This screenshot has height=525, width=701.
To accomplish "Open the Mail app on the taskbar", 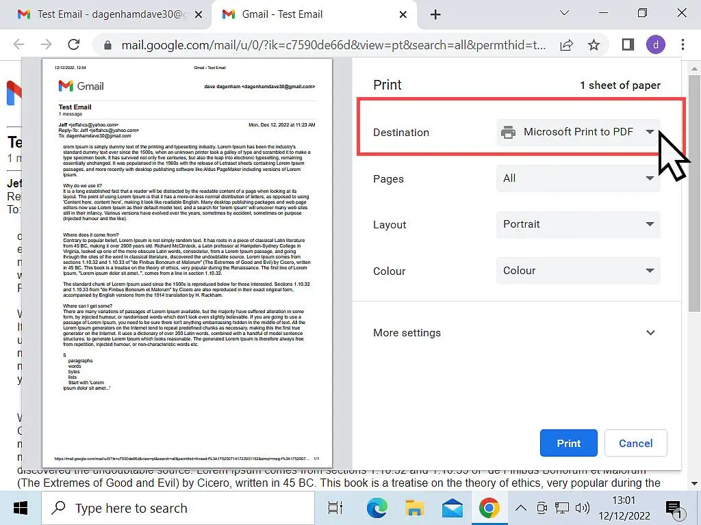I will coord(452,508).
